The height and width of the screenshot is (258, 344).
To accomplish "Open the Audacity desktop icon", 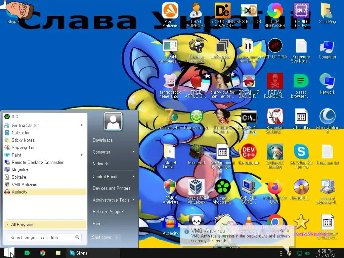I will point(170,225).
